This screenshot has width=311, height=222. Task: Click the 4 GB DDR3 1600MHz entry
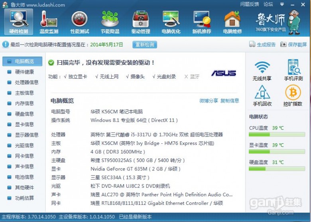click(x=118, y=152)
